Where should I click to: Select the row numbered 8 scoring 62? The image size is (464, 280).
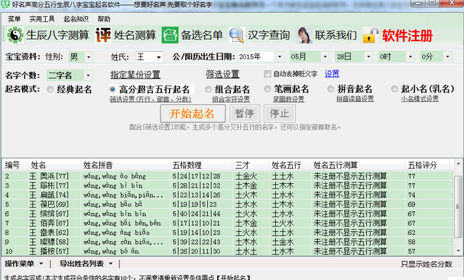coord(228,233)
